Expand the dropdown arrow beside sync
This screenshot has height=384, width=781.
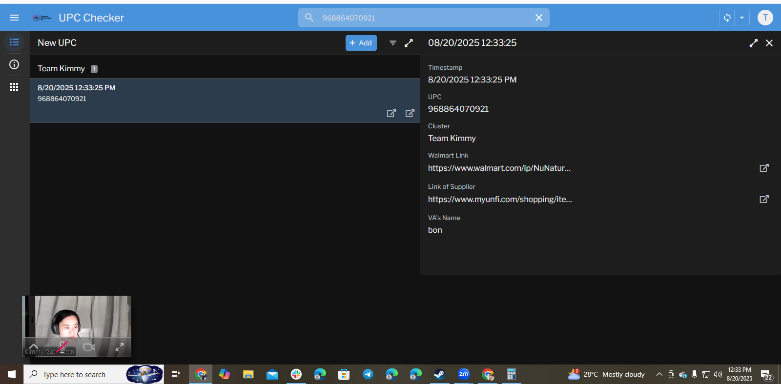coord(742,18)
